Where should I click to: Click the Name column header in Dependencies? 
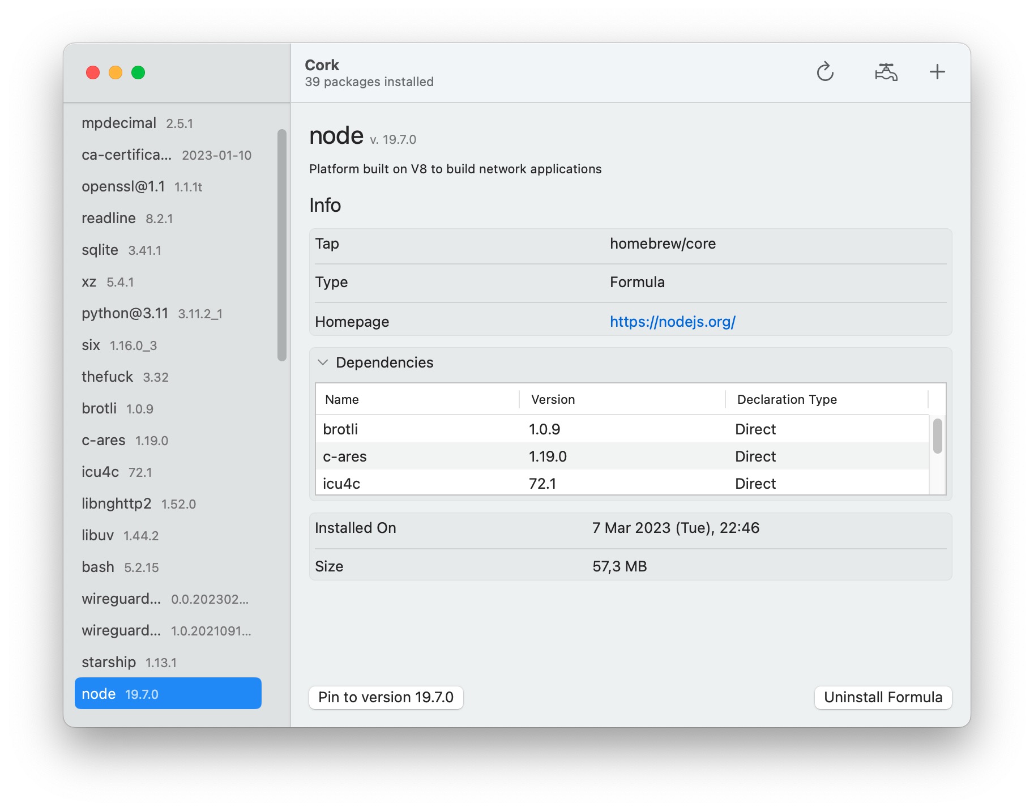pyautogui.click(x=417, y=399)
